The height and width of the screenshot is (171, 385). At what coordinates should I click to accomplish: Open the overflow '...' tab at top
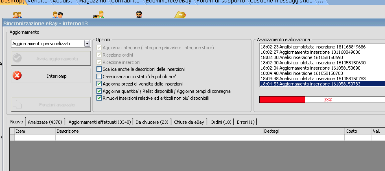point(320,2)
